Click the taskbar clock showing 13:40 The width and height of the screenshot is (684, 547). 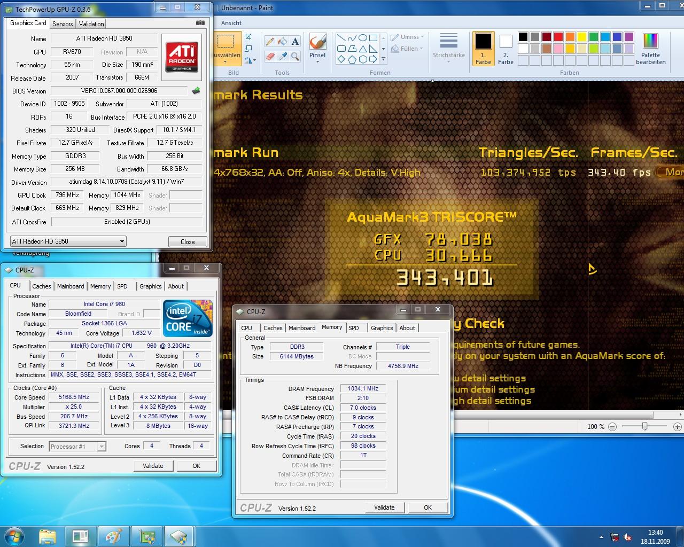pos(656,537)
